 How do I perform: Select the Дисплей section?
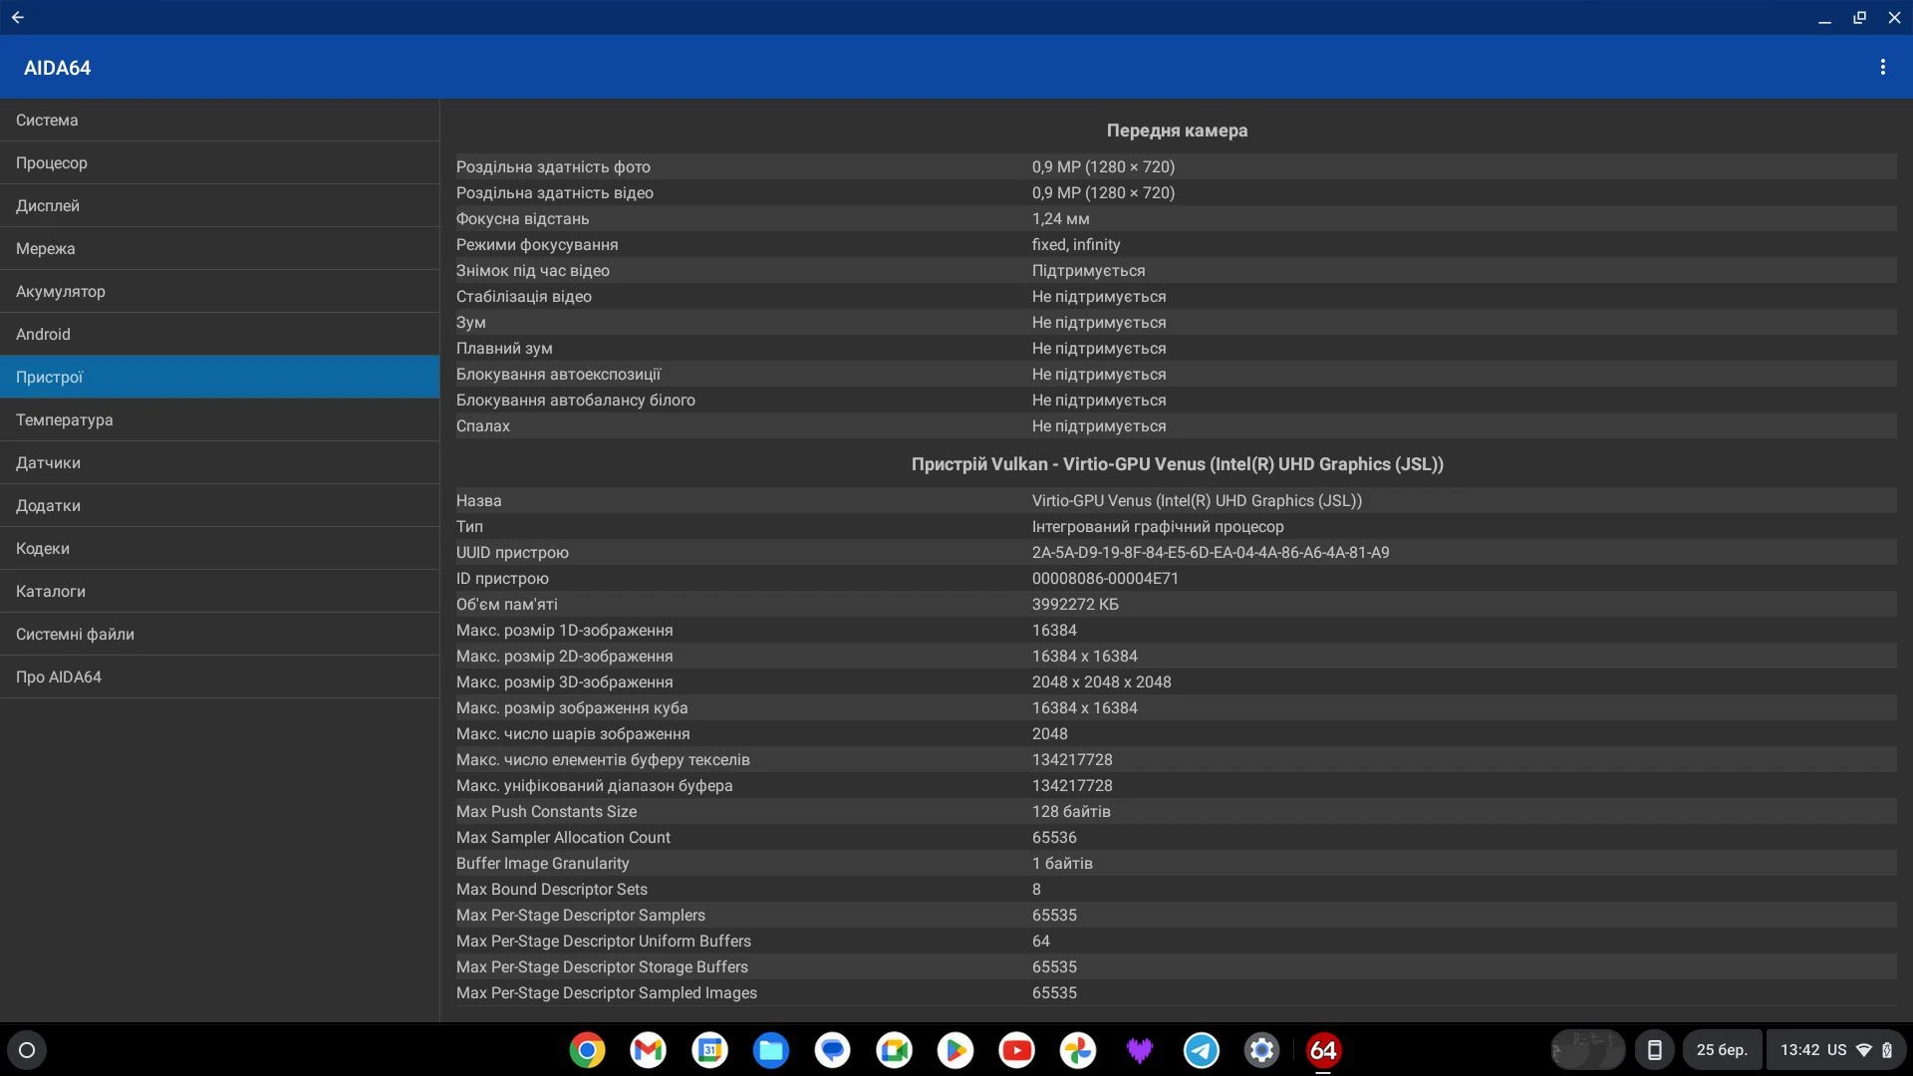[x=219, y=205]
